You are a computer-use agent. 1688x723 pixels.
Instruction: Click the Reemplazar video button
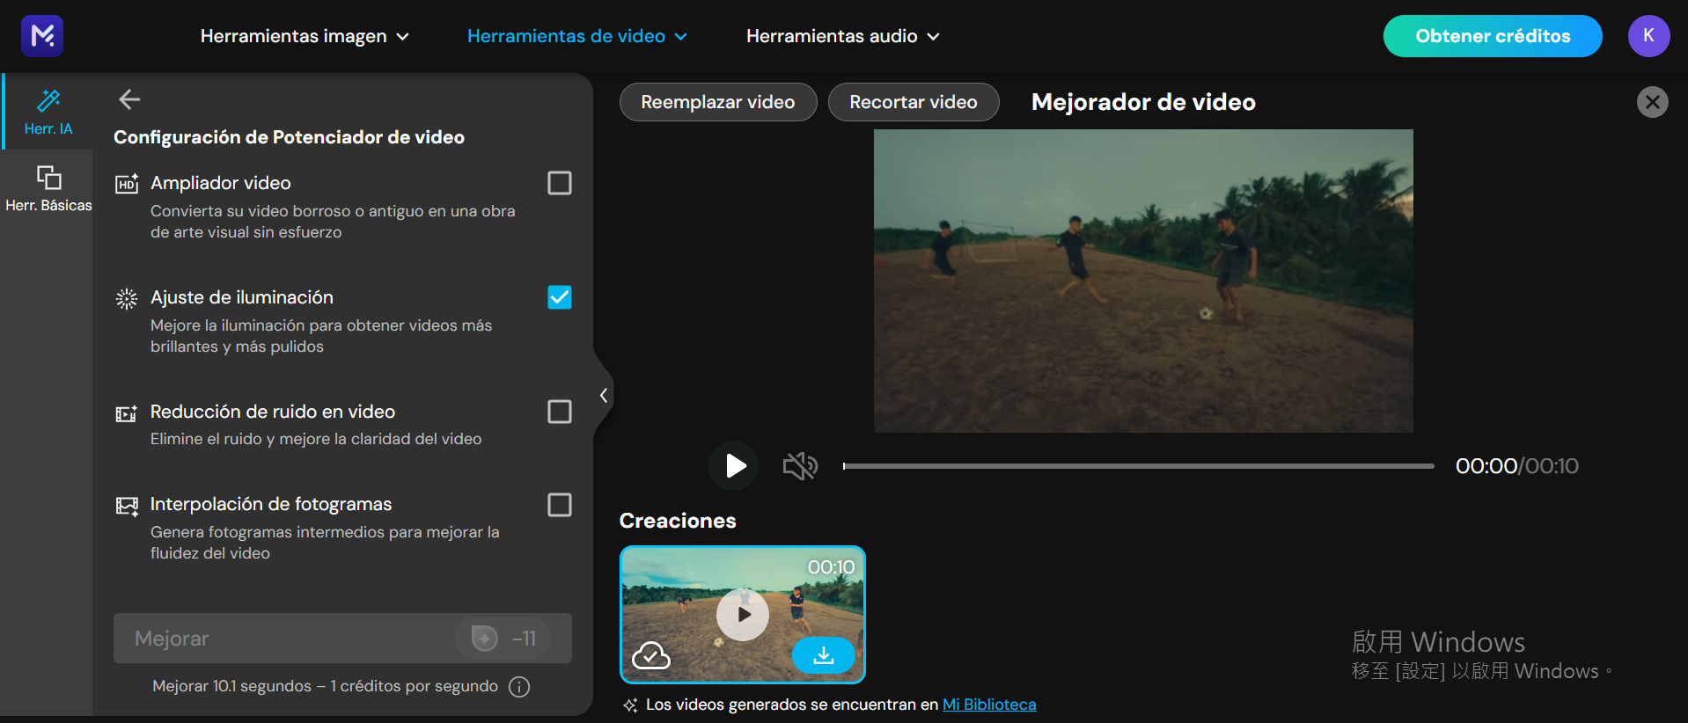(718, 102)
